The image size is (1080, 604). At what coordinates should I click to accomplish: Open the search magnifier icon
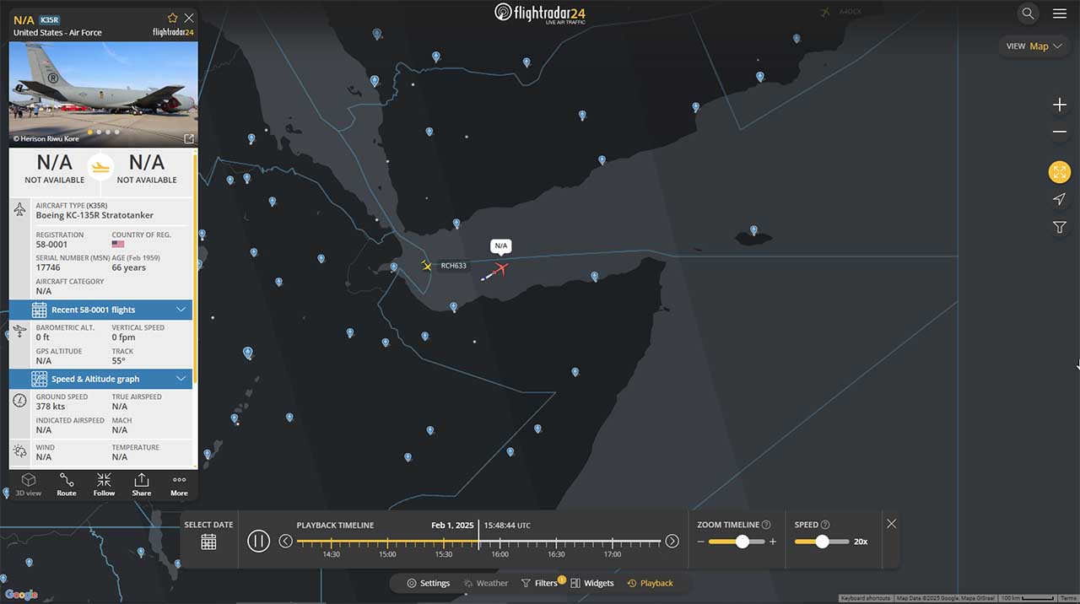tap(1028, 13)
